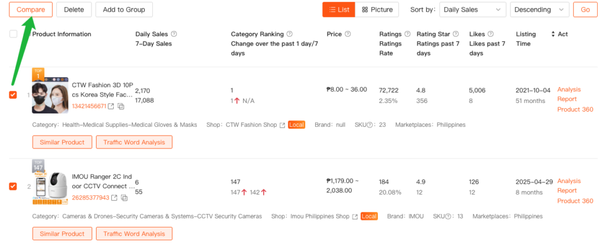The width and height of the screenshot is (600, 245).
Task: Open the Daily Sales sort-by dropdown
Action: (x=473, y=9)
